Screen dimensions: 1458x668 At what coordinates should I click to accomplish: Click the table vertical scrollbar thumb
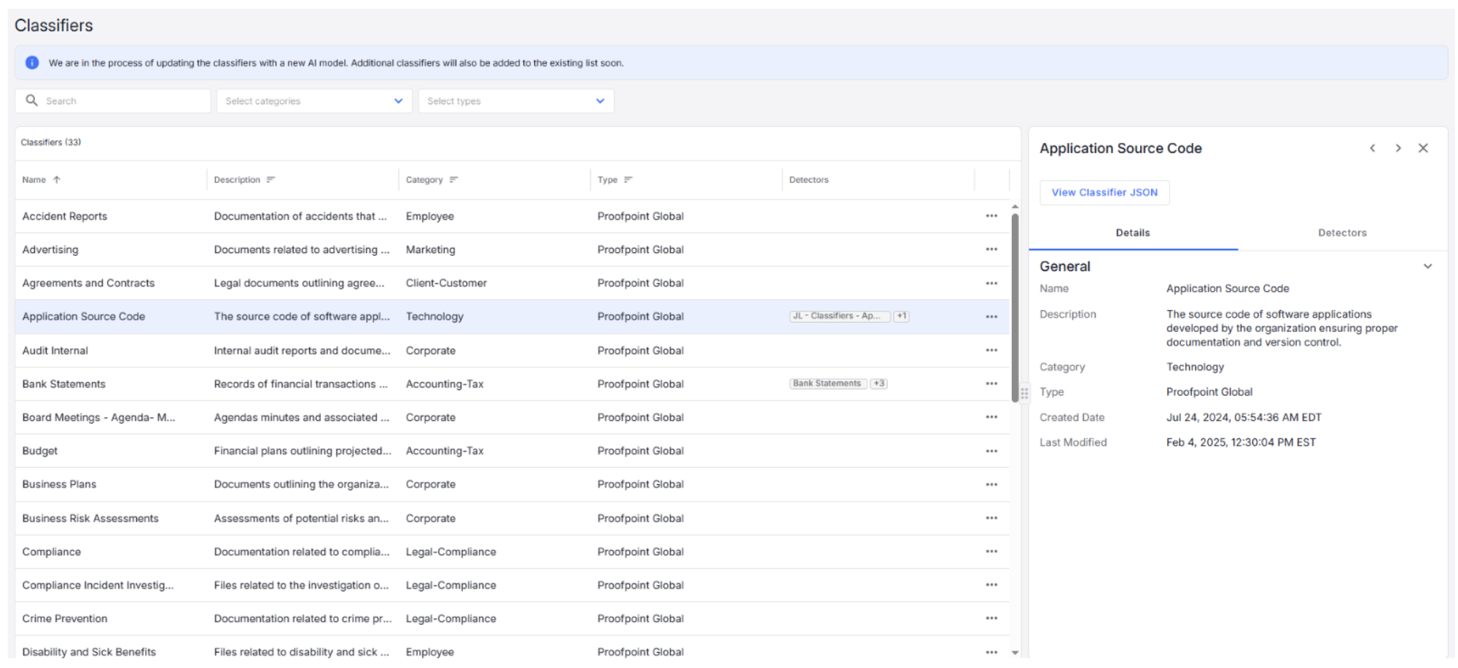[x=1015, y=307]
